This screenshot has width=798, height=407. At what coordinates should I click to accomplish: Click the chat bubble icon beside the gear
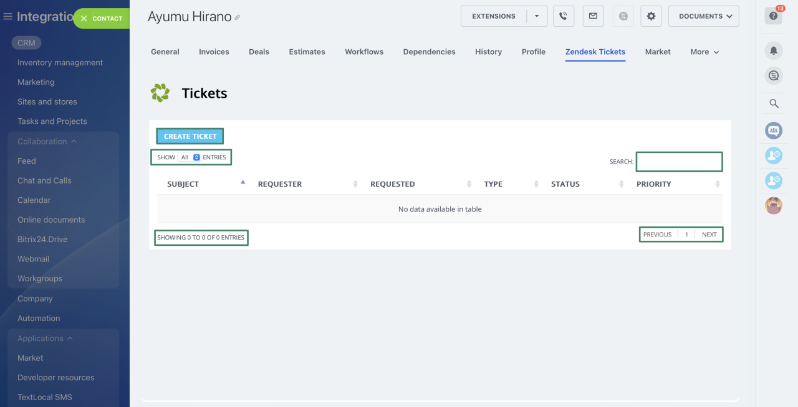[623, 16]
